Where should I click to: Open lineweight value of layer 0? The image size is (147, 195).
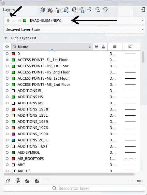click(x=113, y=54)
